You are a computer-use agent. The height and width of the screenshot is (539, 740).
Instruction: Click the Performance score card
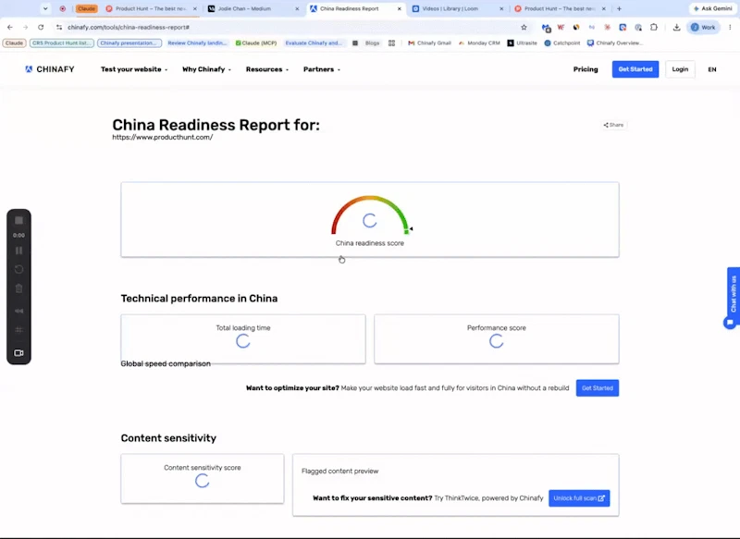pos(497,338)
